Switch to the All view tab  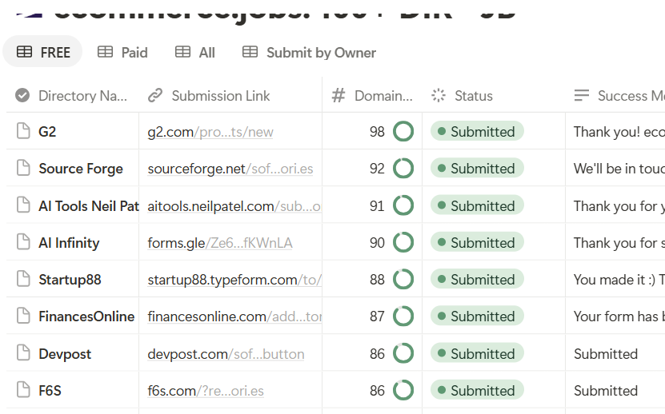[x=195, y=53]
